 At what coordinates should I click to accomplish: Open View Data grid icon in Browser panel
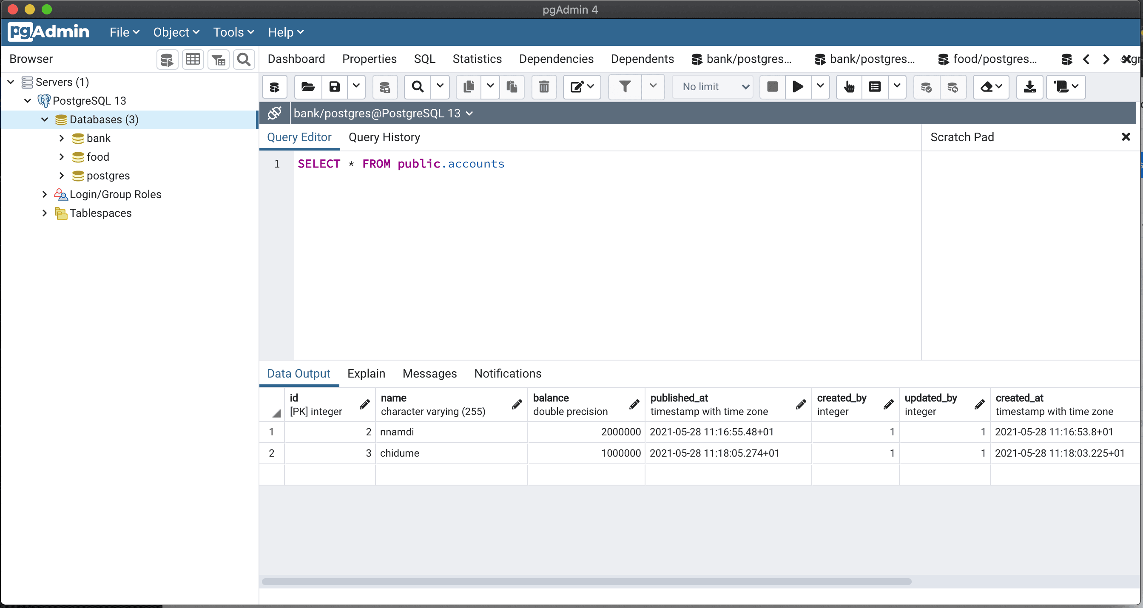tap(193, 60)
